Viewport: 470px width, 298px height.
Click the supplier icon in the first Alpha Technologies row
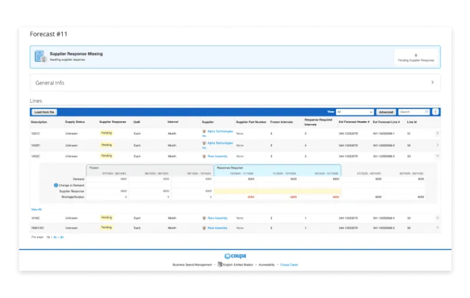coord(204,131)
